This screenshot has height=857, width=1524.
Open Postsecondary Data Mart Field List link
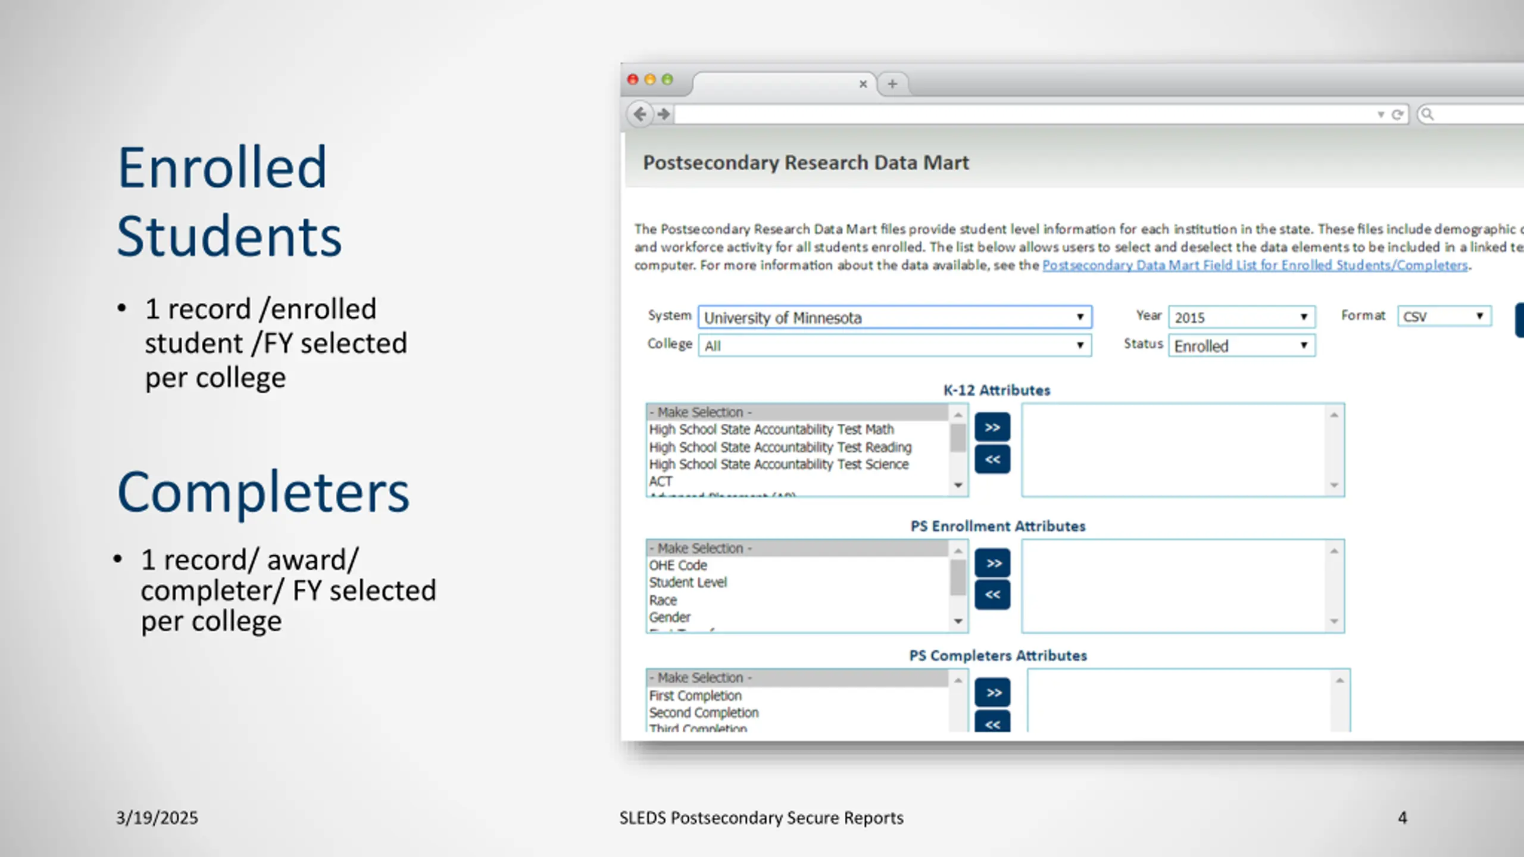(1255, 265)
